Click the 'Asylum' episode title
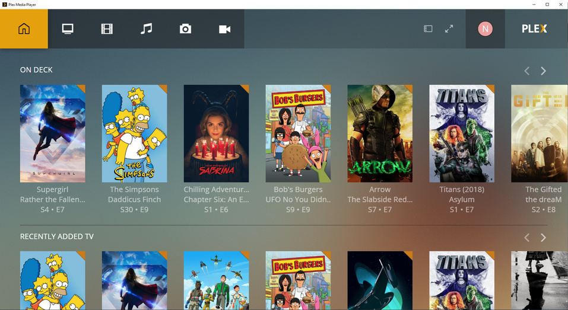The height and width of the screenshot is (310, 568). point(462,200)
